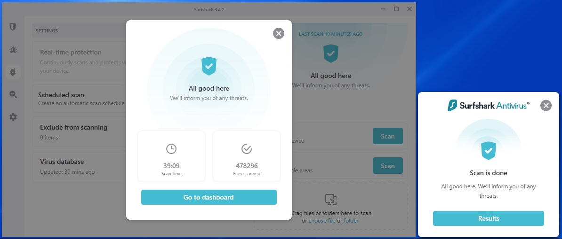Image resolution: width=562 pixels, height=239 pixels.
Task: Open the Alert siren icon in sidebar
Action: coord(13,50)
